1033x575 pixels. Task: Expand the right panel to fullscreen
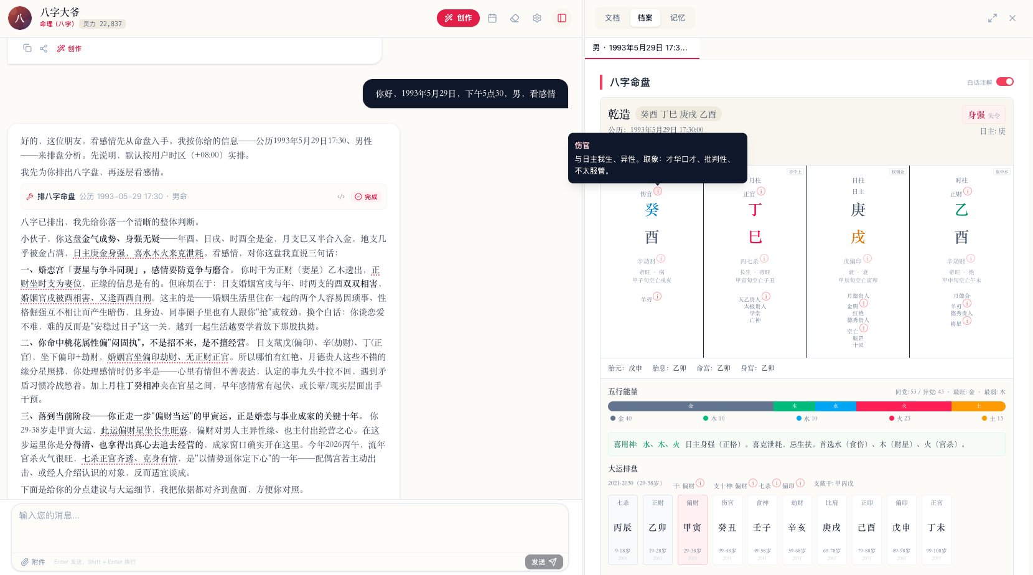pyautogui.click(x=993, y=18)
